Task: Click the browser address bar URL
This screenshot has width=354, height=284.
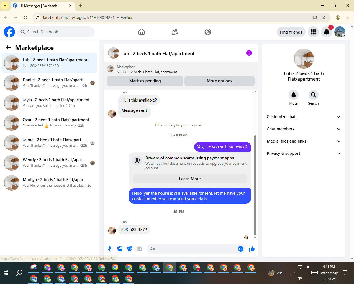Action: [x=88, y=17]
